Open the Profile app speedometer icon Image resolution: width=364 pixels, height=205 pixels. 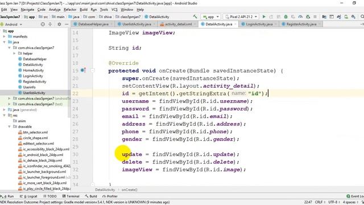[300, 17]
